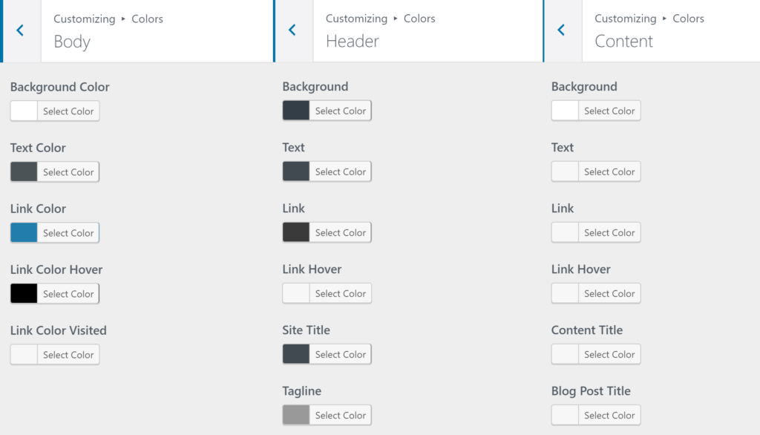Screen dimensions: 760x435
Task: Select Color for Content Link Hover
Action: click(x=609, y=293)
